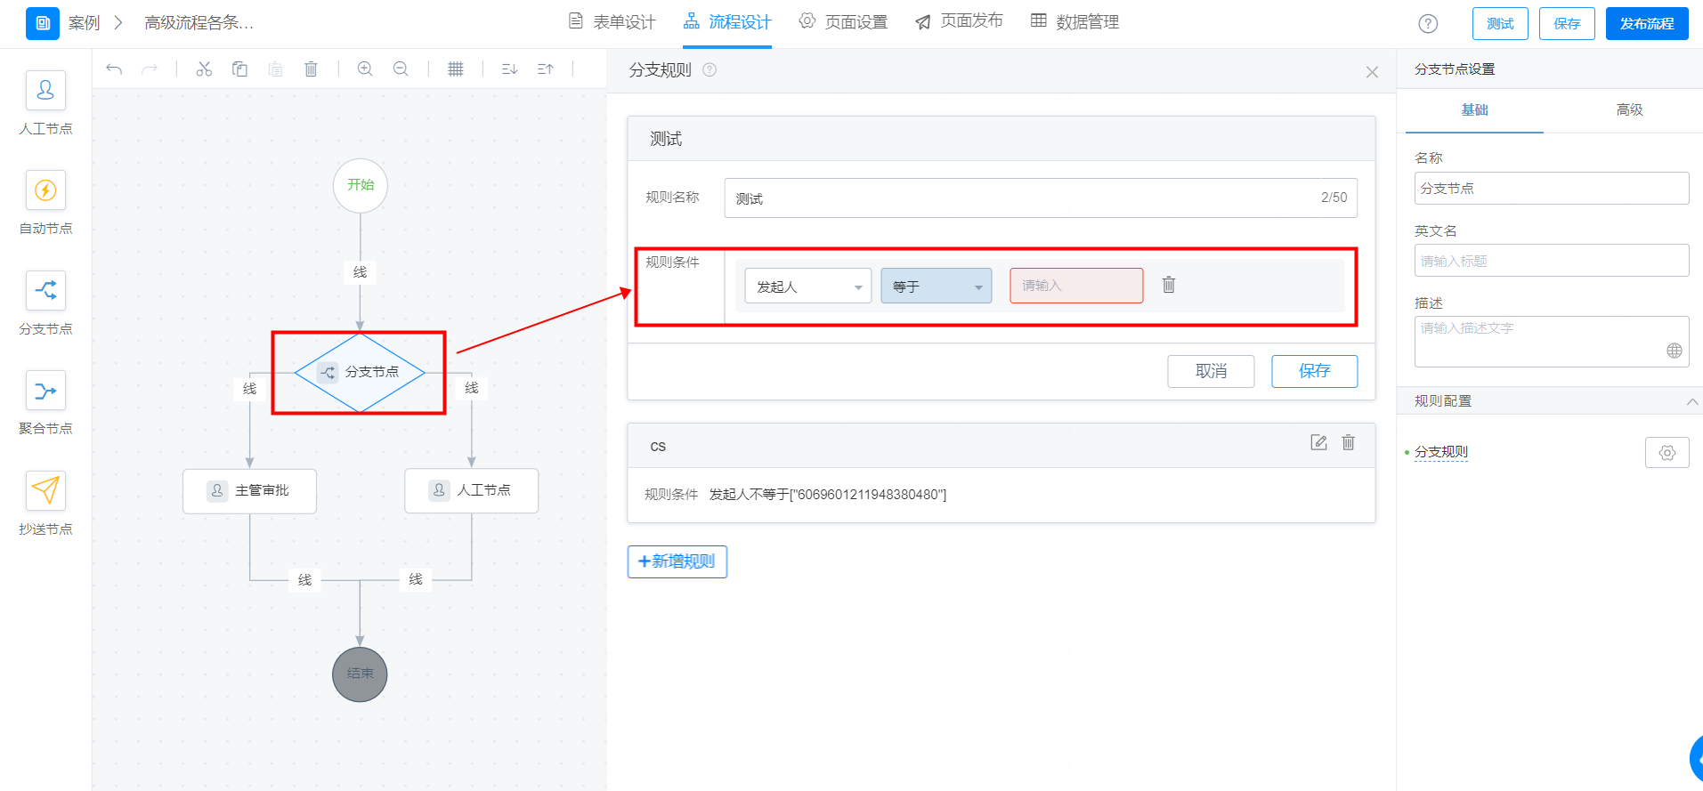This screenshot has height=791, width=1703.
Task: Open the 发起人 field dropdown
Action: point(808,286)
